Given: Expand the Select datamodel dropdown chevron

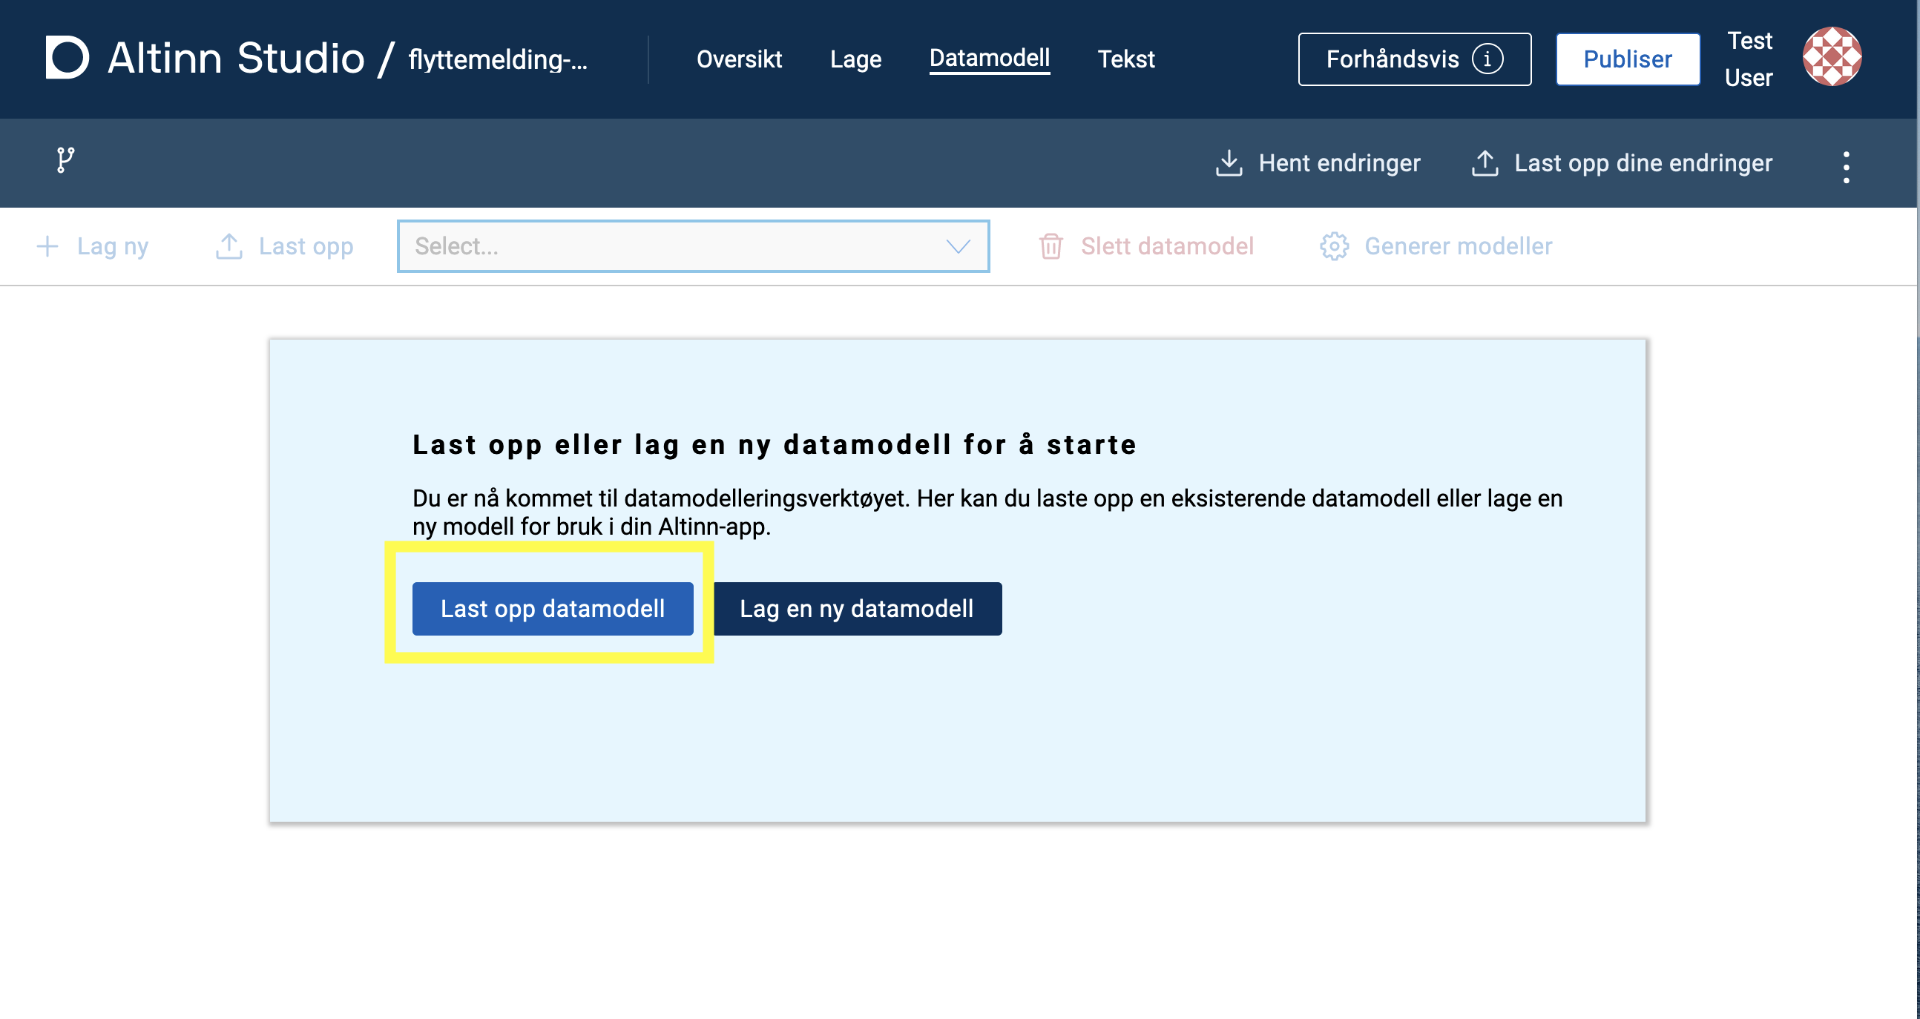Looking at the screenshot, I should click(957, 245).
